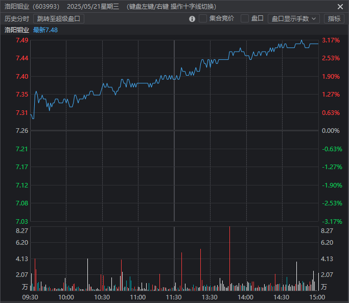The image size is (349, 303).
Task: Click the 14:00 time marker on axis
Action: (x=246, y=297)
